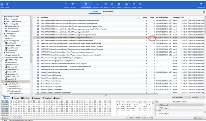Sort by Last Modified Date column
This screenshot has width=206, height=121.
[x=164, y=17]
